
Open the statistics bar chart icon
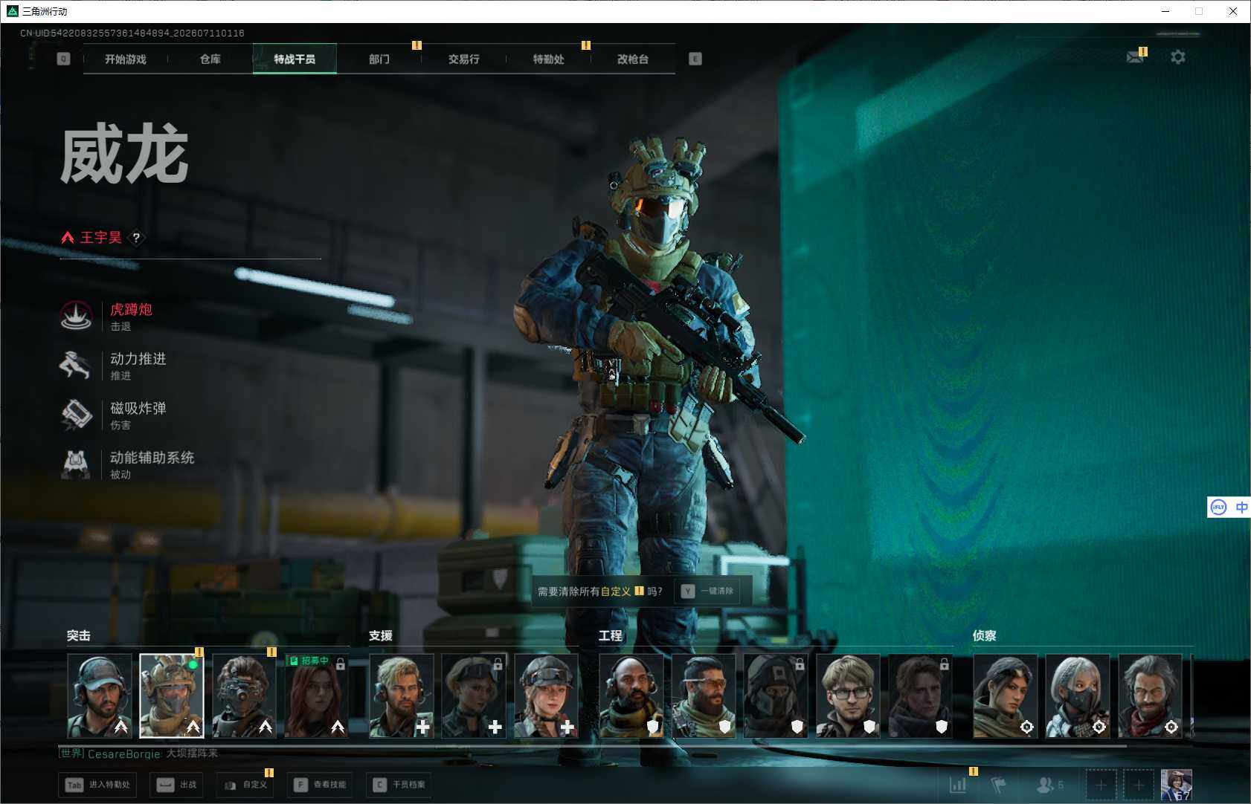coord(958,785)
